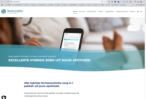Open site information icon in address bar
Screen dimensions: 146x99
click(x=12, y=2)
